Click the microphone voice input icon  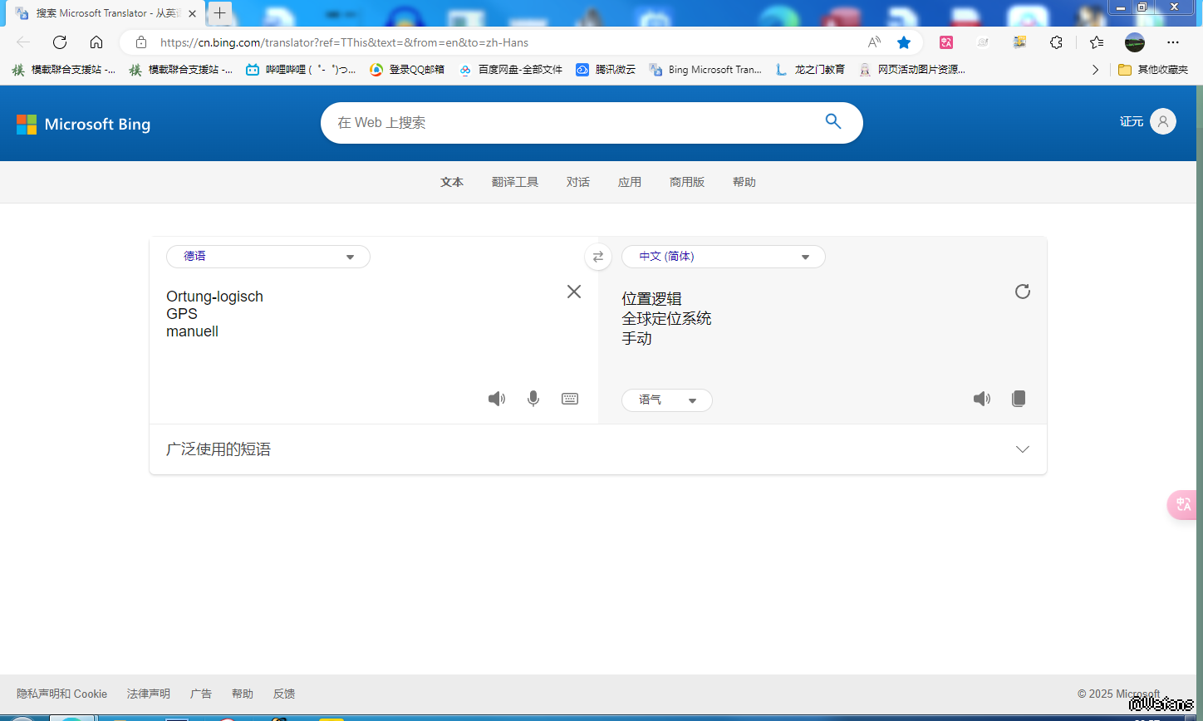tap(533, 399)
